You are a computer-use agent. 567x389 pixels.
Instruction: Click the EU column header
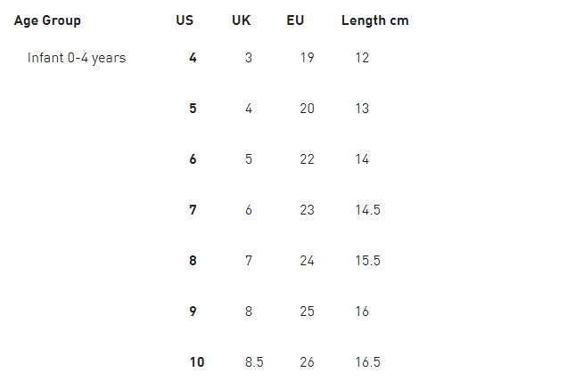click(x=295, y=20)
